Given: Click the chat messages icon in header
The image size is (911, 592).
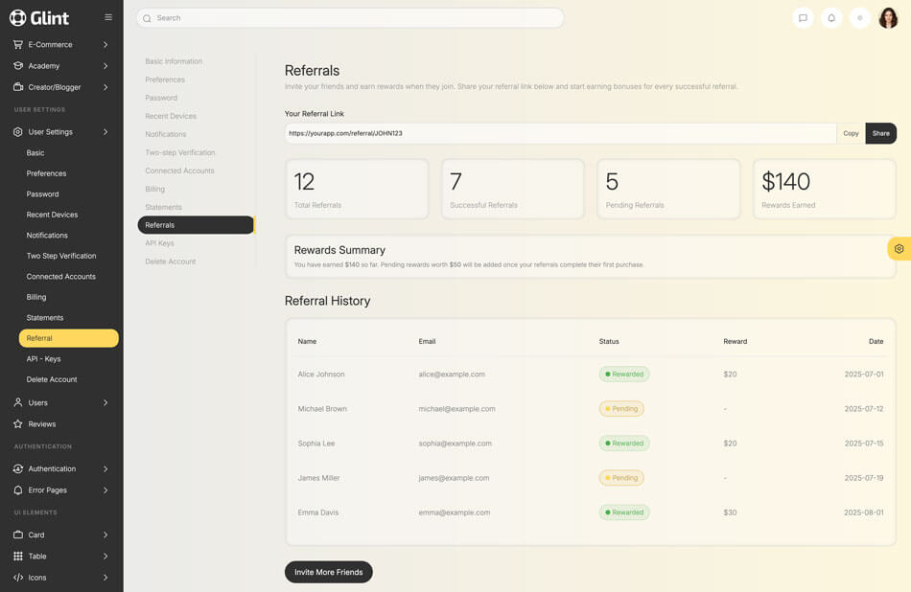Looking at the screenshot, I should tap(803, 18).
